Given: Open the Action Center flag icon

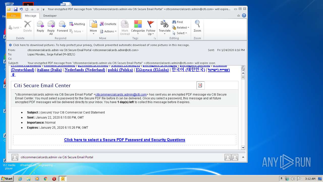Looking at the screenshot, I should [299, 179].
